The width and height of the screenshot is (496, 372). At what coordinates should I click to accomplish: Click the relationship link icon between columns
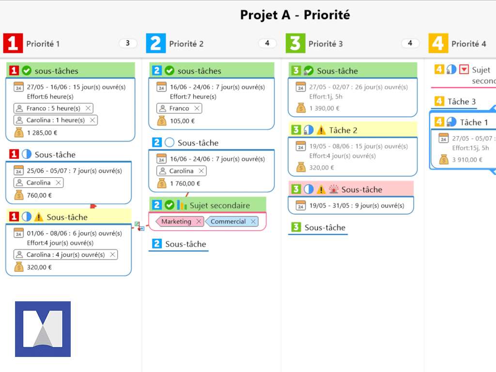click(139, 226)
